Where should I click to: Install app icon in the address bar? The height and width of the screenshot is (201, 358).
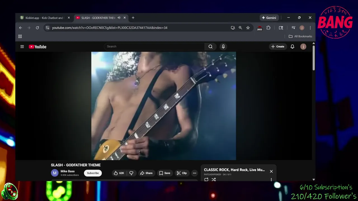(233, 28)
